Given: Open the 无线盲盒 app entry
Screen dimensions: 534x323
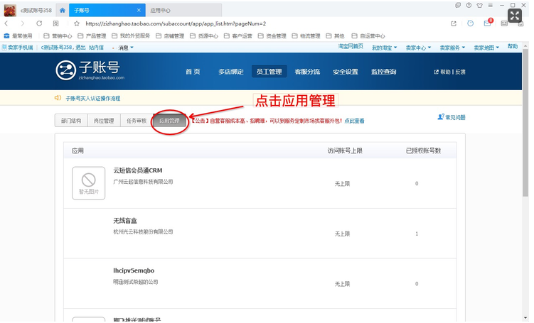Looking at the screenshot, I should (125, 221).
